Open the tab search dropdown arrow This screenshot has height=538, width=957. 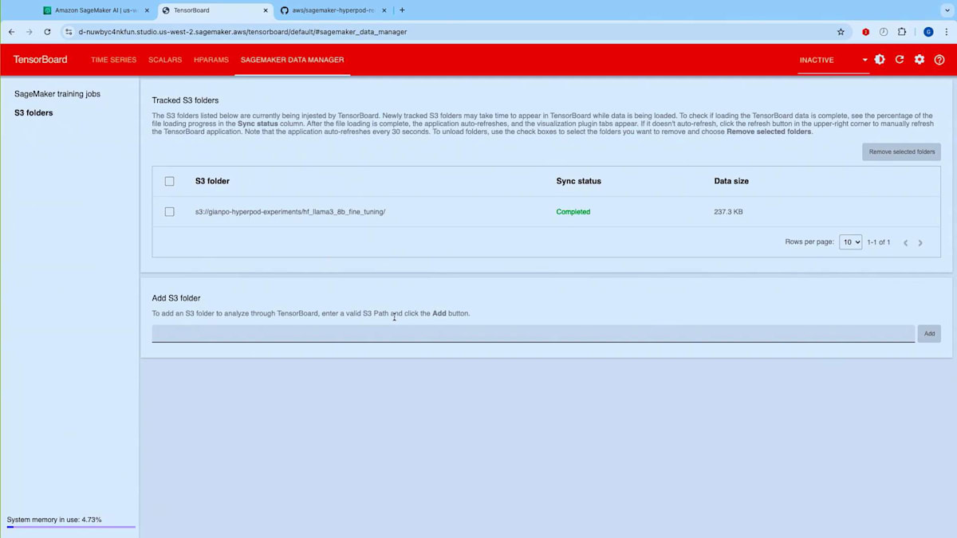tap(947, 10)
